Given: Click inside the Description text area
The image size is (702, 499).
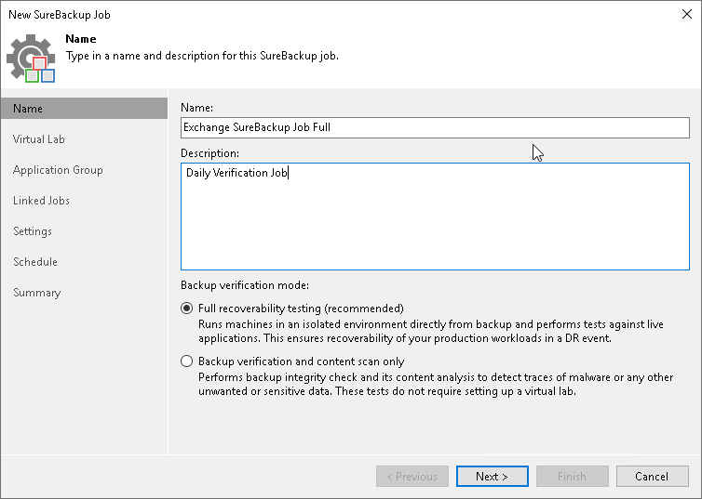Looking at the screenshot, I should (x=435, y=217).
